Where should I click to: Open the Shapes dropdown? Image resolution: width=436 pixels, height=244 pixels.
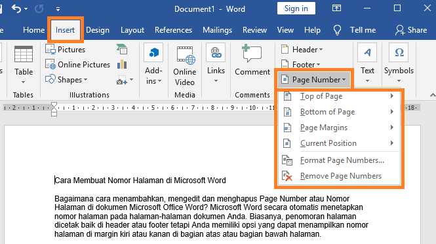[x=66, y=80]
